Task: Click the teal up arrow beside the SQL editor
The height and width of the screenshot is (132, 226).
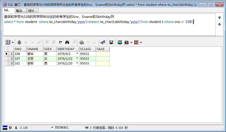Action: click(219, 18)
